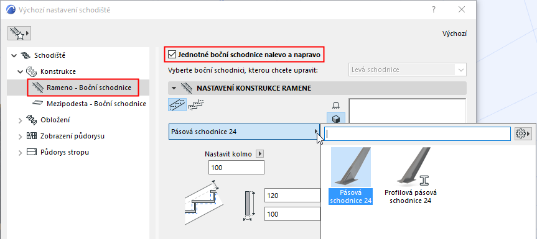
Task: Click the Zobrazení půdorysu tree icon
Action: pyautogui.click(x=32, y=136)
